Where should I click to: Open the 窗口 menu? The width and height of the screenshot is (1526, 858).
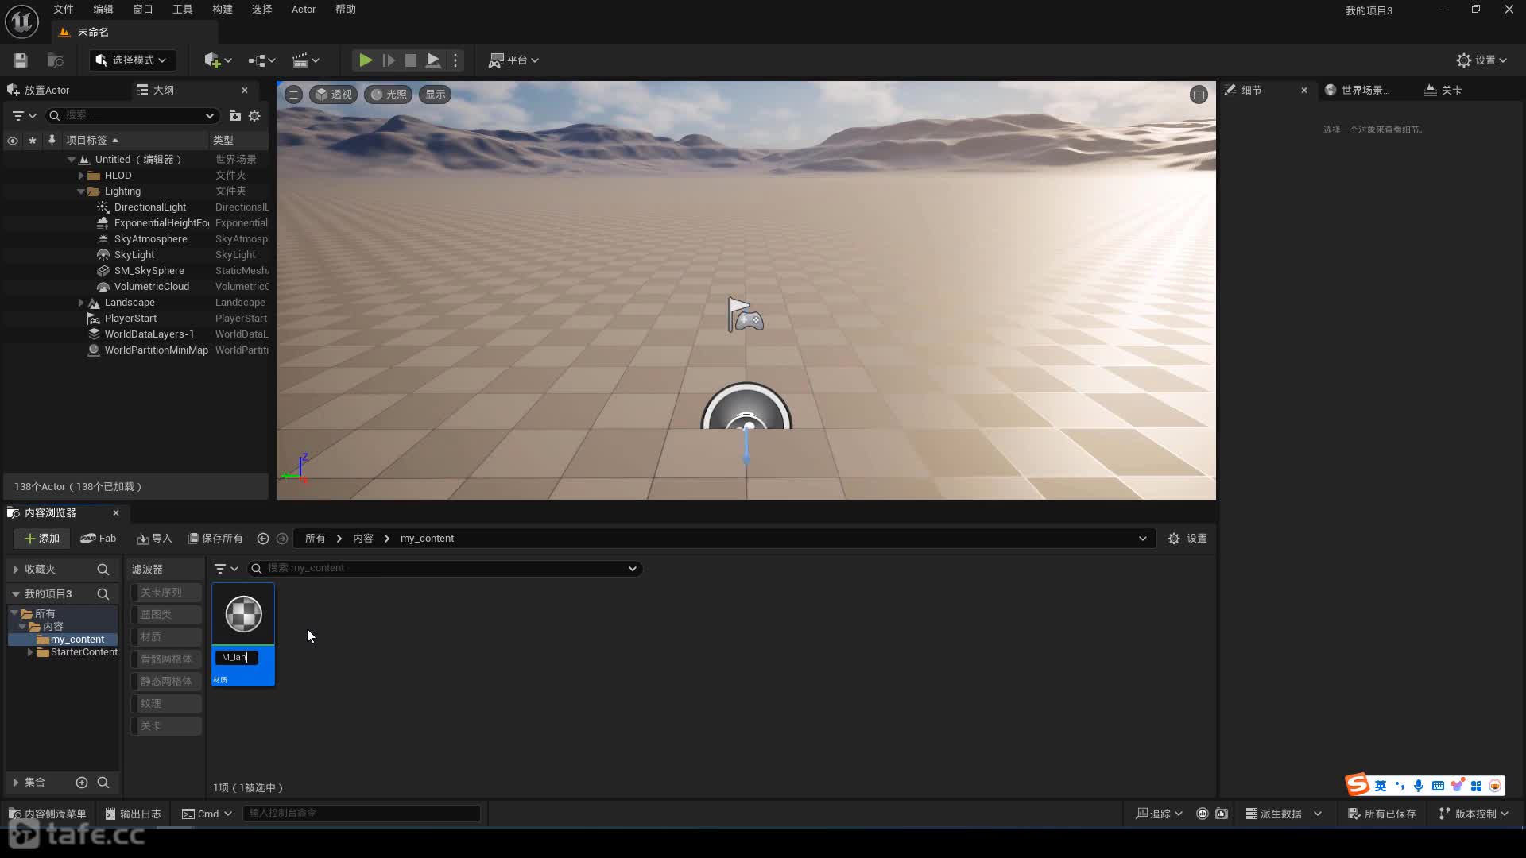point(143,10)
